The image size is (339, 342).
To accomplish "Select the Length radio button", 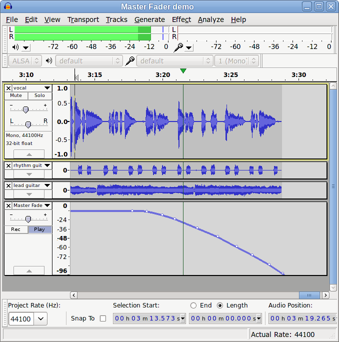I will pyautogui.click(x=220, y=305).
